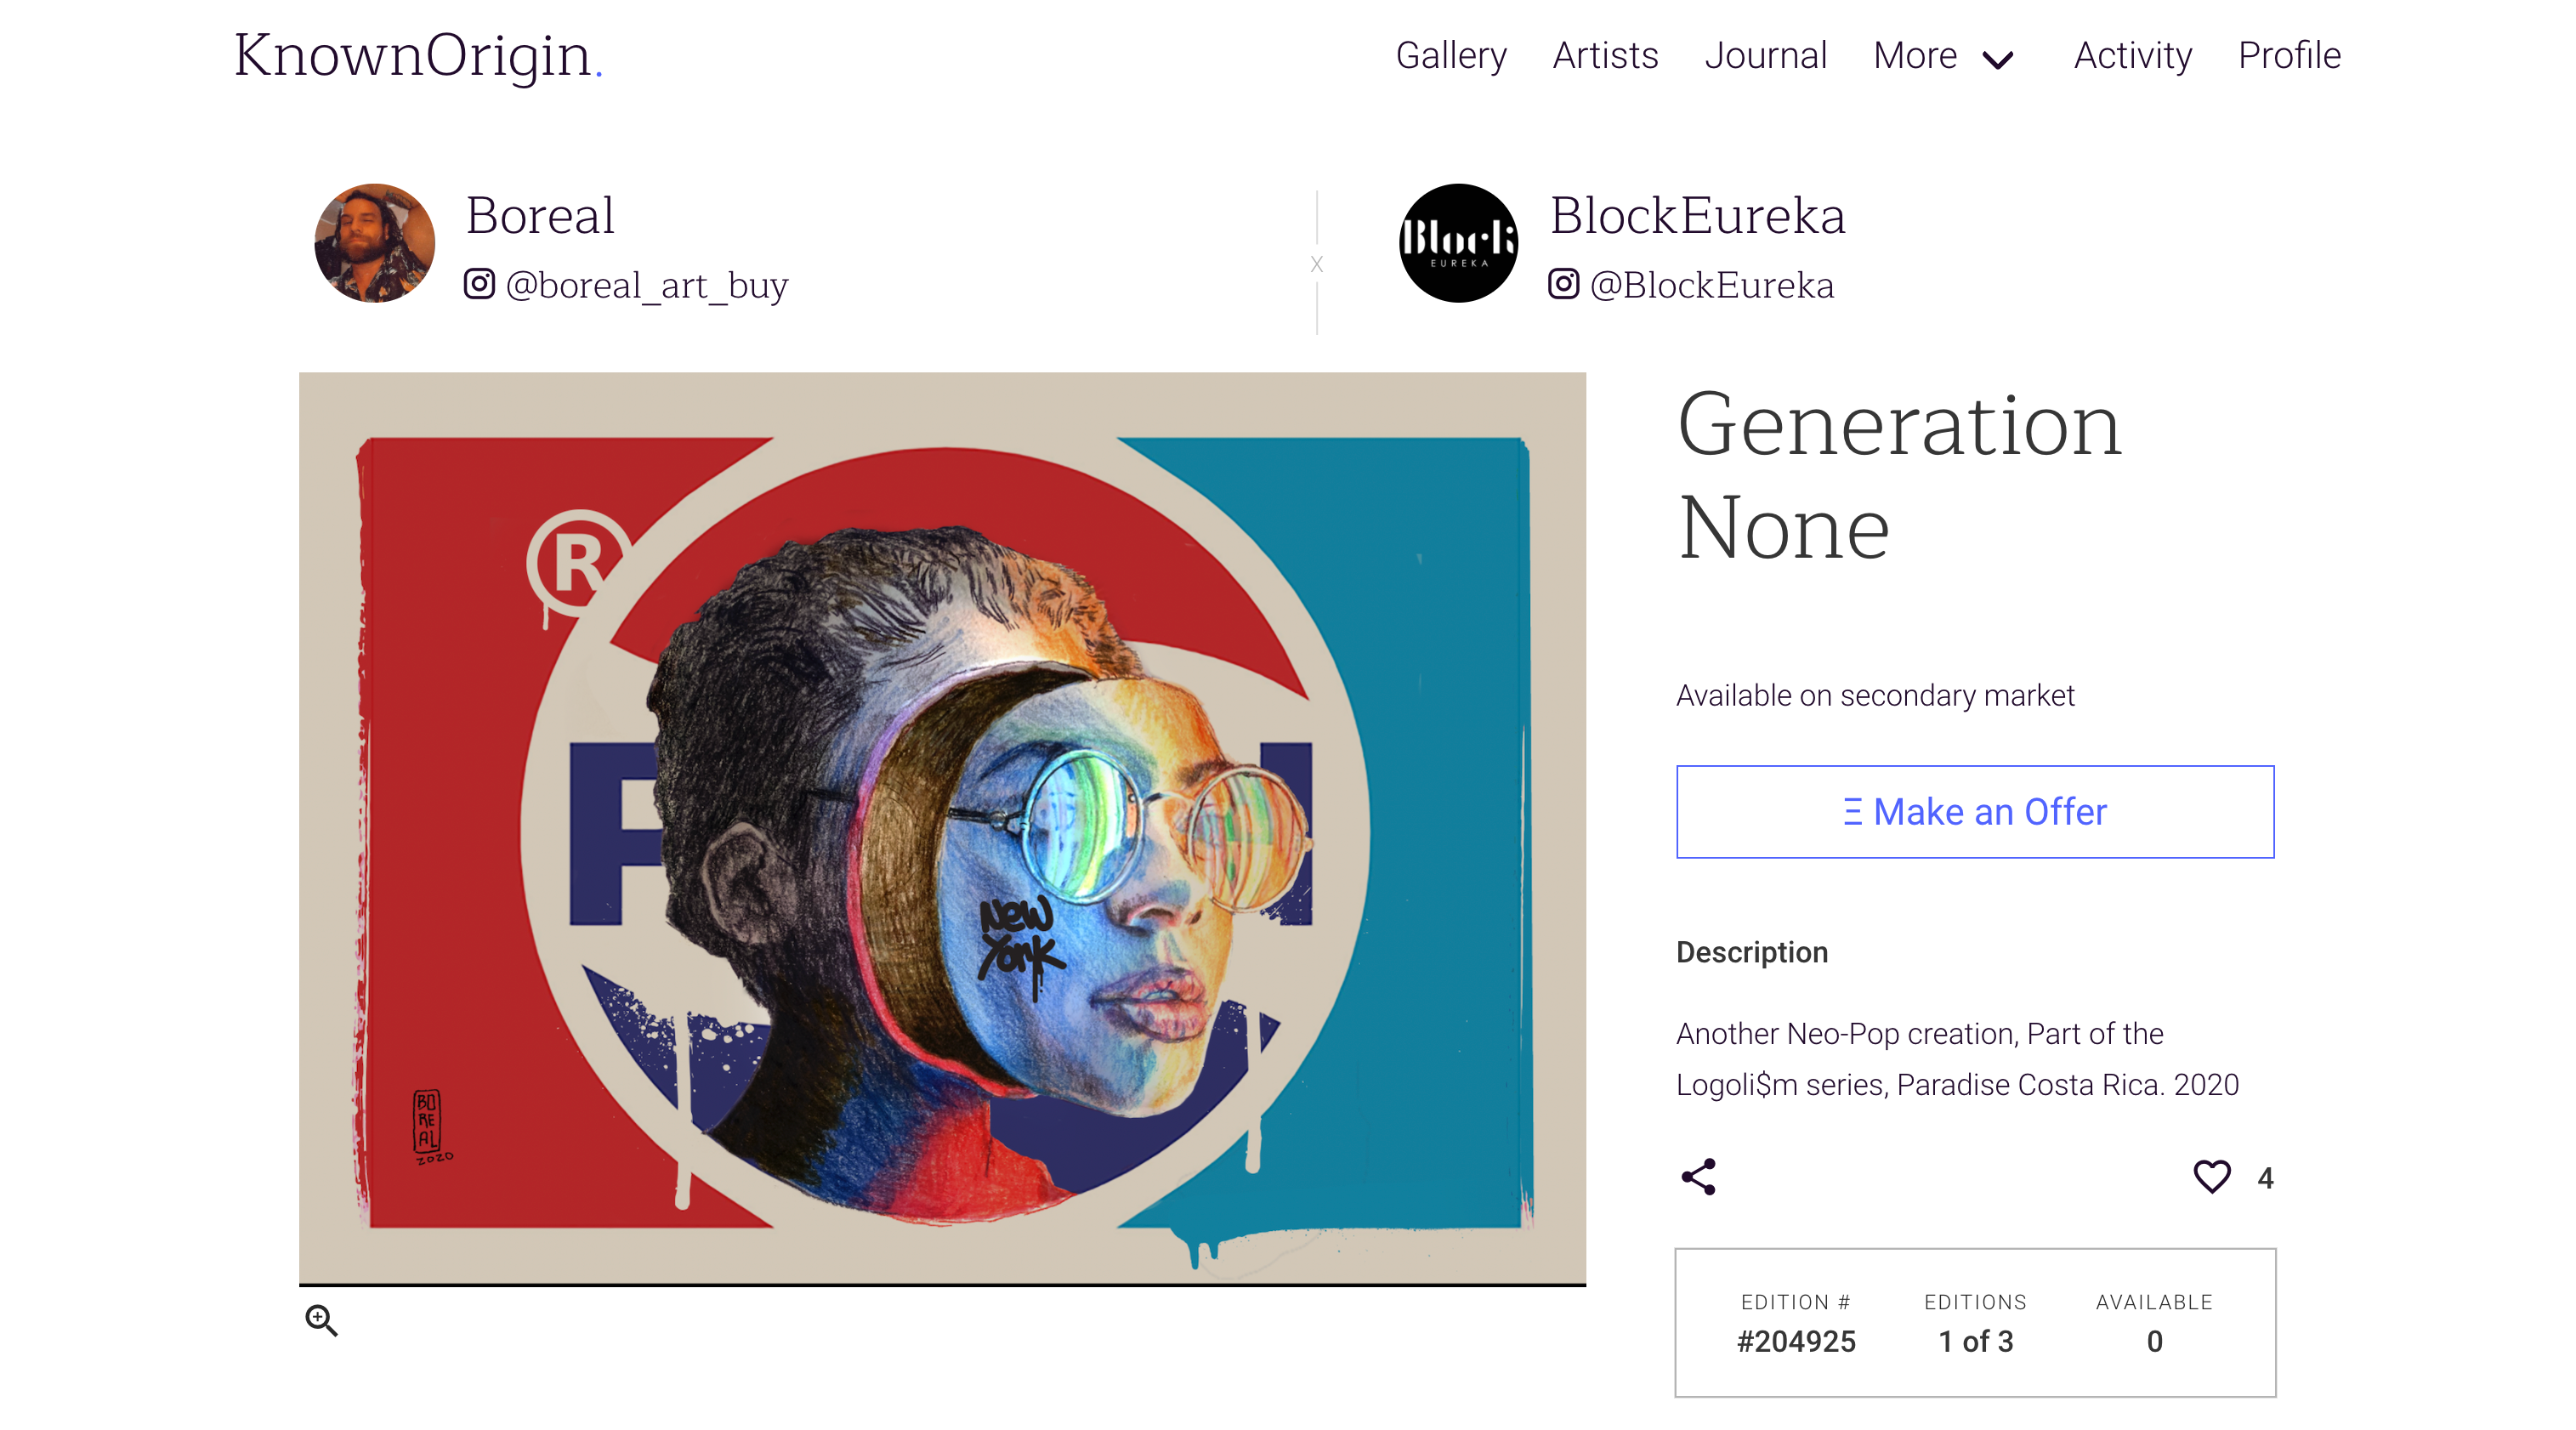
Task: Open the Journal section
Action: click(1766, 55)
